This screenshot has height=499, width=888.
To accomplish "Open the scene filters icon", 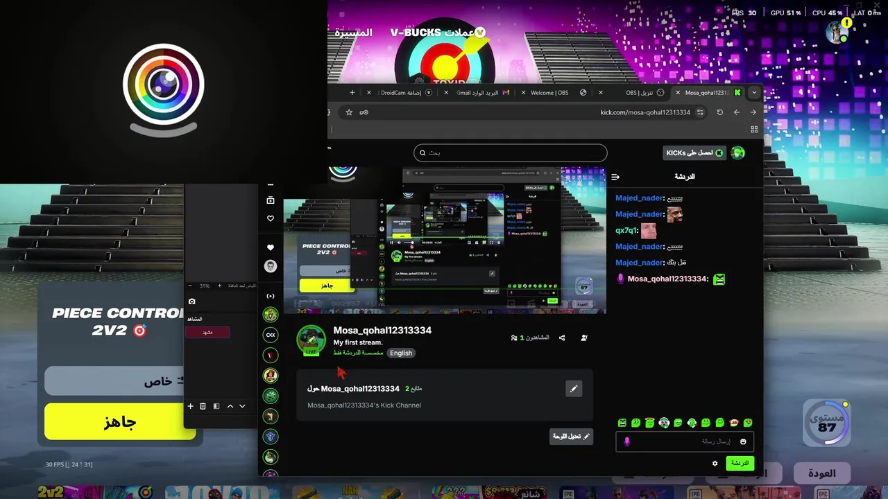I will click(216, 406).
